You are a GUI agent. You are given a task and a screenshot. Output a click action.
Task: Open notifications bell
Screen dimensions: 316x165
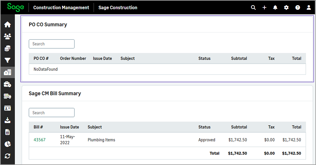(275, 8)
